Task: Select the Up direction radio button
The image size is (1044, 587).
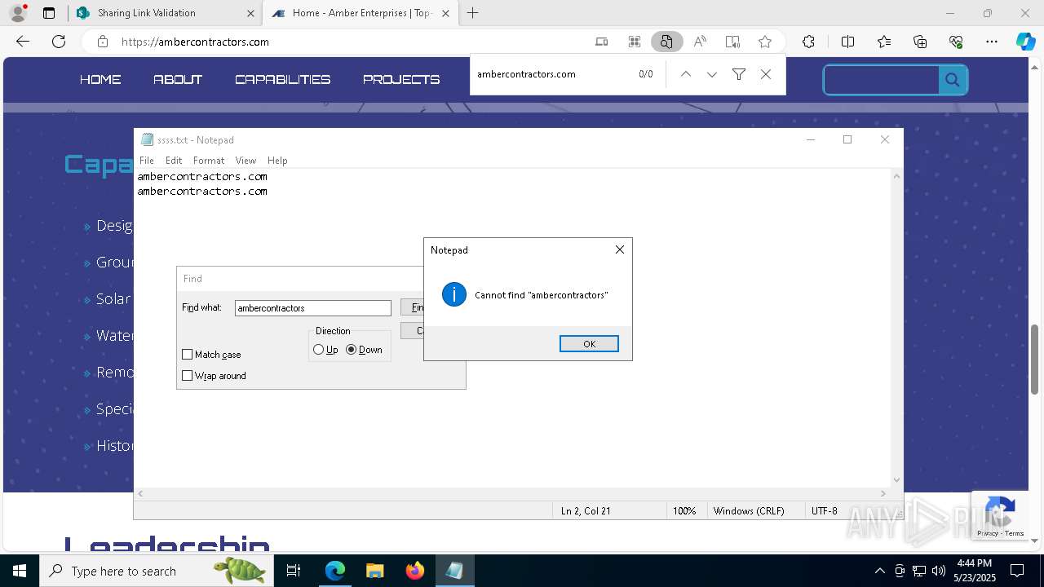Action: (318, 350)
